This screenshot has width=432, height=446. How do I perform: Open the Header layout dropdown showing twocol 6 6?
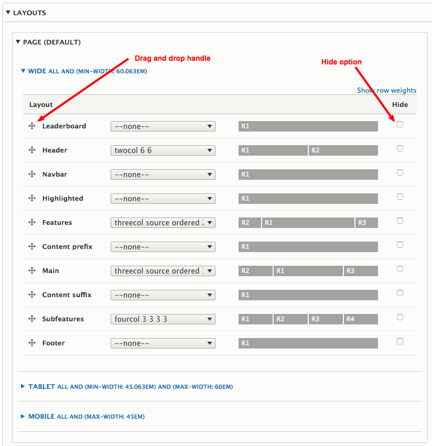click(x=163, y=150)
